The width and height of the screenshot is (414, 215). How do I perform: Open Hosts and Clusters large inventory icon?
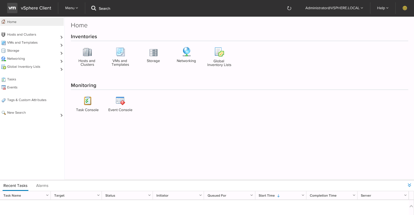87,52
